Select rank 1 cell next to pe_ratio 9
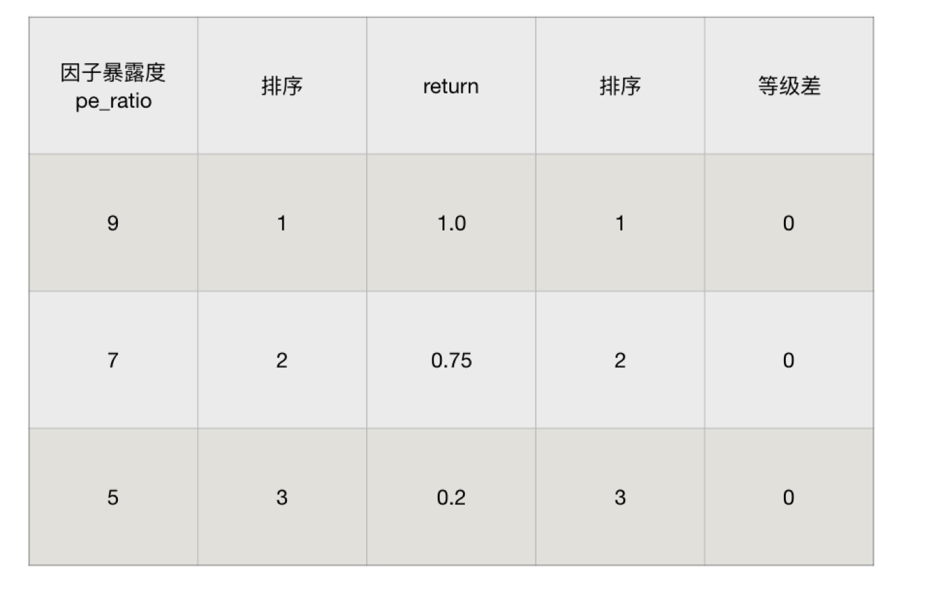The image size is (938, 589). pyautogui.click(x=282, y=223)
